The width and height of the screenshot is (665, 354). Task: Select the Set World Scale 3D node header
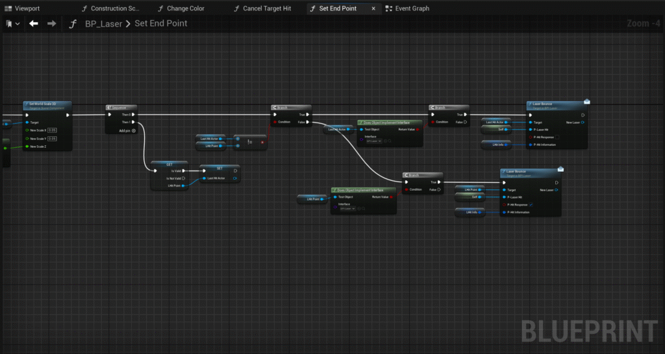click(x=47, y=106)
